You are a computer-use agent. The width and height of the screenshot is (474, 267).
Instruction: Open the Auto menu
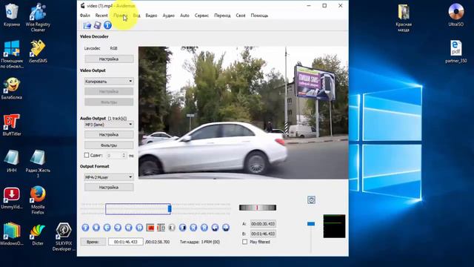(x=184, y=16)
